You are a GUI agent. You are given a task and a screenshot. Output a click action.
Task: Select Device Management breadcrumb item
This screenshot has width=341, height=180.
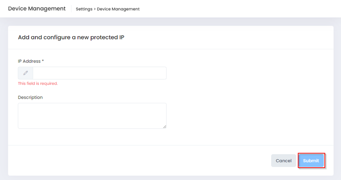pyautogui.click(x=118, y=9)
